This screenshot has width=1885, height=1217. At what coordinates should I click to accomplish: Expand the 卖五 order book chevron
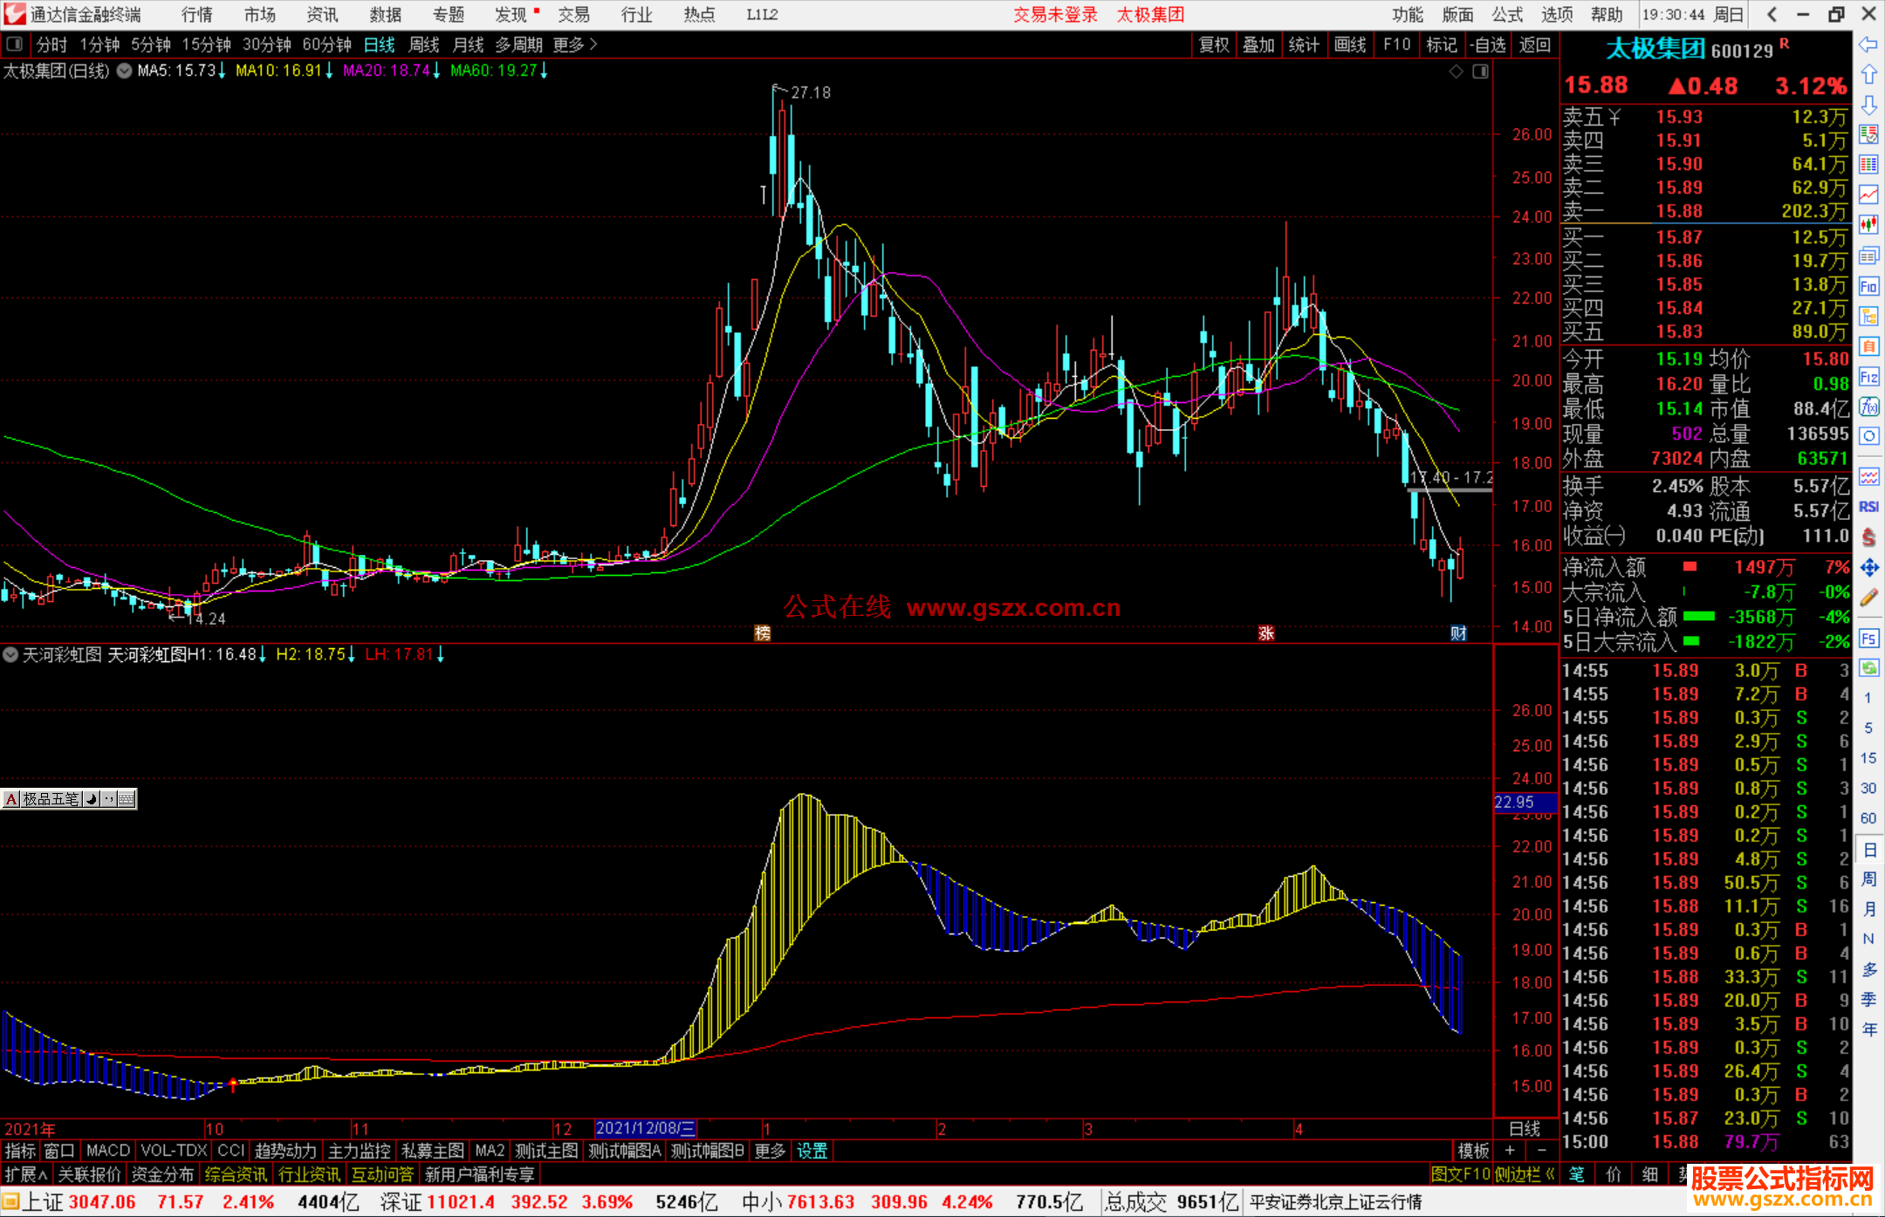tap(1614, 117)
